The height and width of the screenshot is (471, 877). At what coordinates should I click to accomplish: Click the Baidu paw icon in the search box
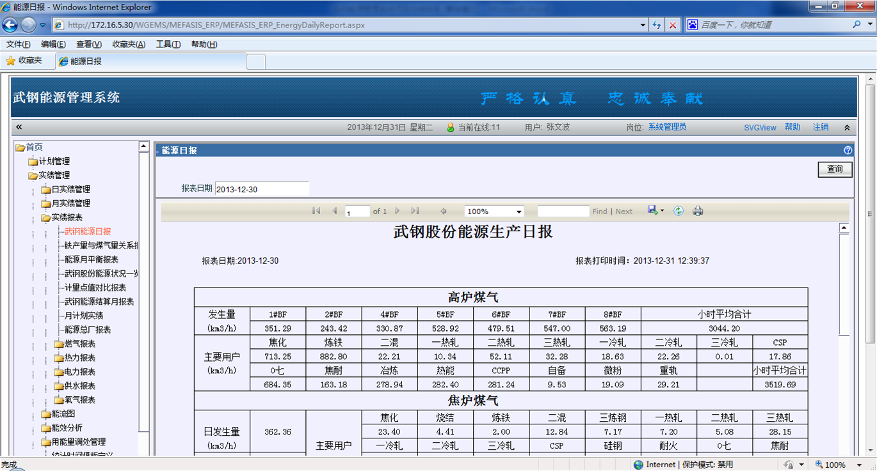click(693, 24)
